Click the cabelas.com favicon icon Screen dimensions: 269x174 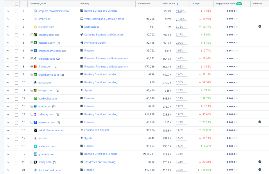pos(35,35)
